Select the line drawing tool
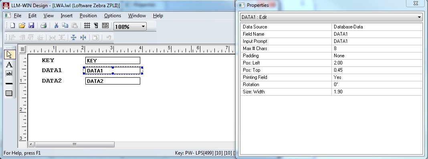The width and height of the screenshot is (428, 159). (x=9, y=83)
